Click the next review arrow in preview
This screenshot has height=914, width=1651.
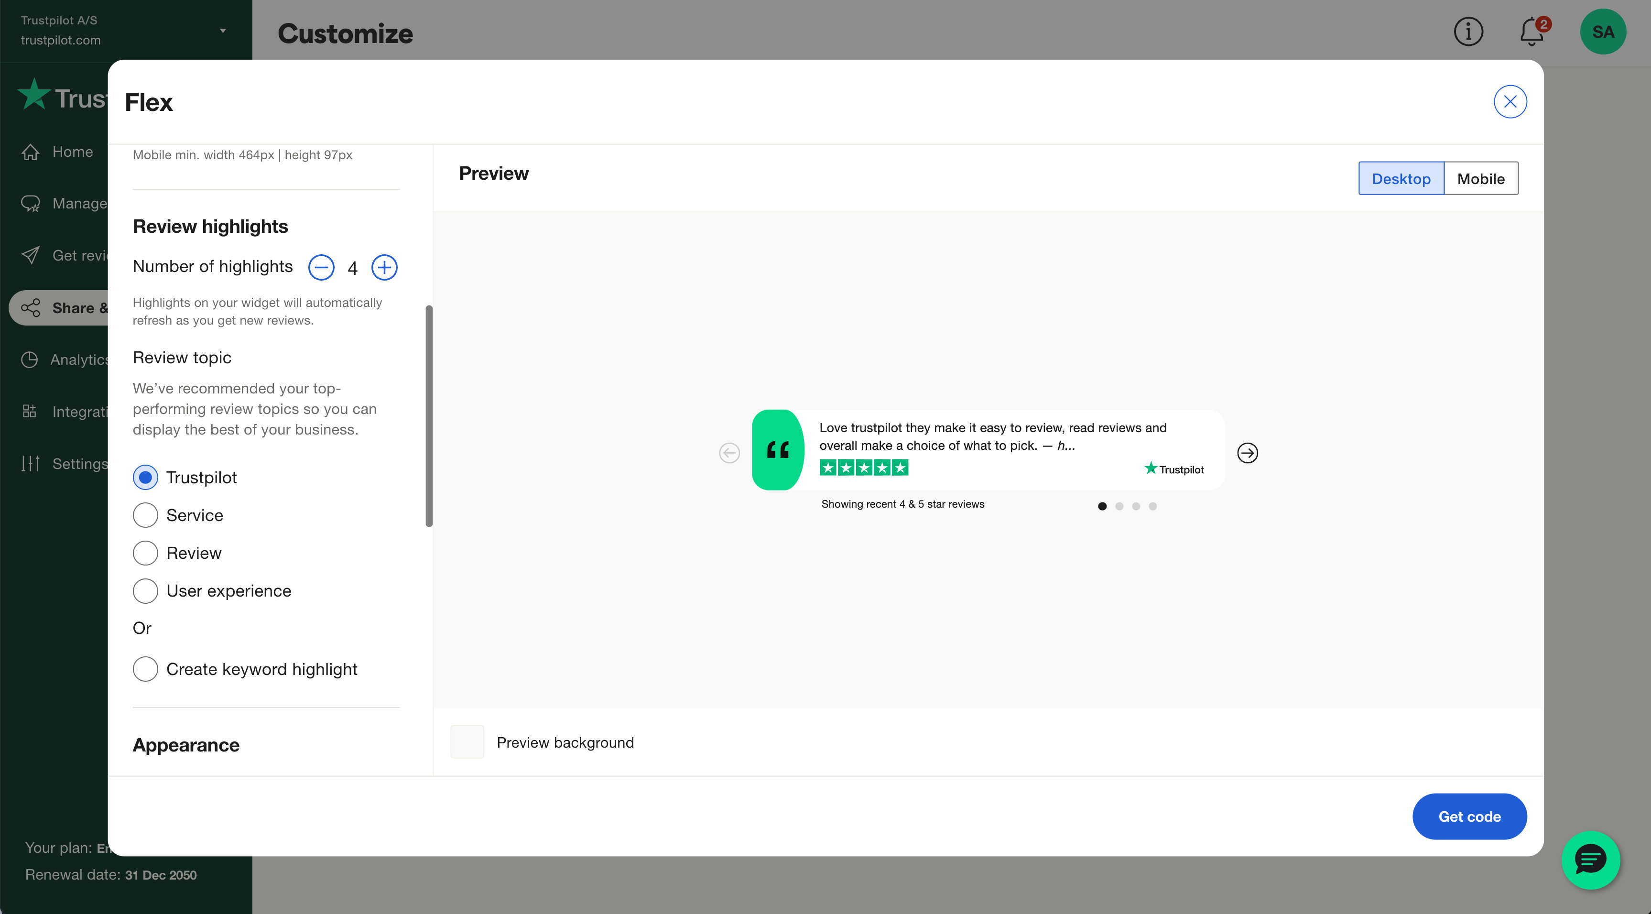[1247, 453]
